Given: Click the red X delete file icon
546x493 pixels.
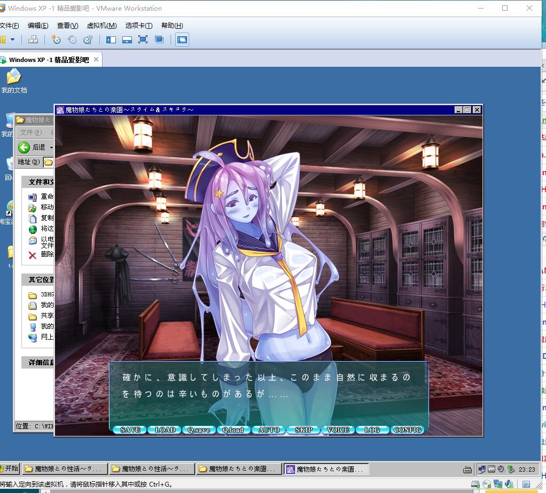Looking at the screenshot, I should (33, 255).
